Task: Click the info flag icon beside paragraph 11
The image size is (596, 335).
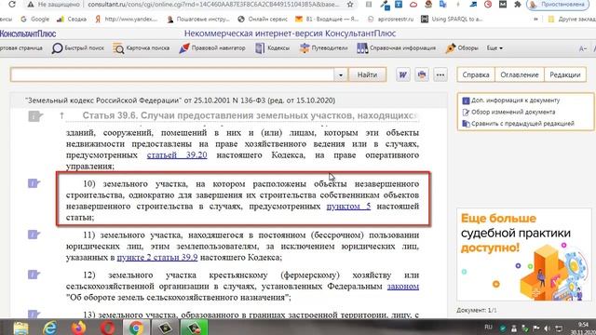Action: [x=34, y=234]
